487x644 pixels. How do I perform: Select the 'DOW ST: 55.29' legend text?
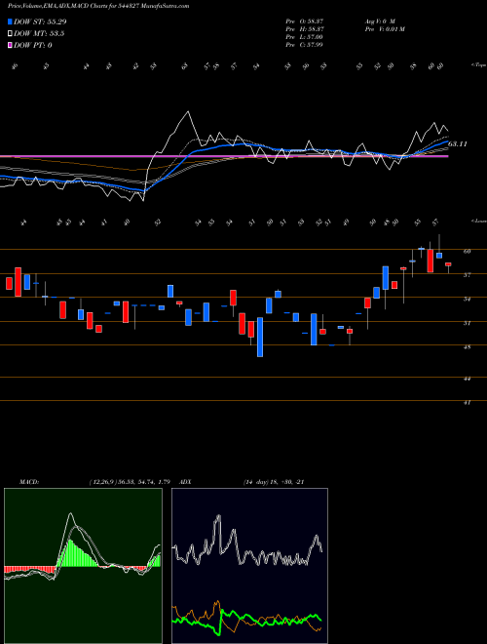[40, 21]
